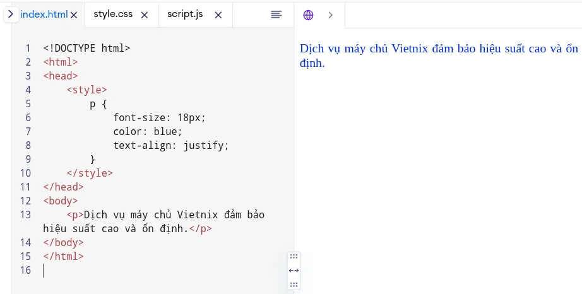Click the opening <style> tag
582x294 pixels.
point(86,90)
